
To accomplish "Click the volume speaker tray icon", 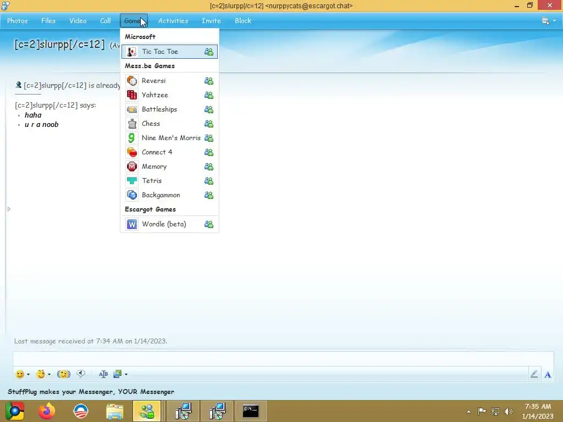I will point(509,412).
